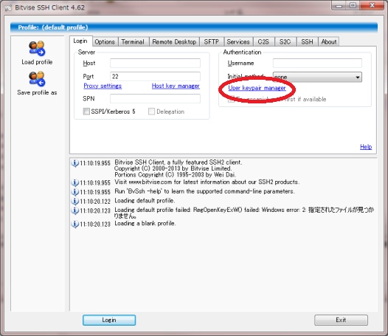This screenshot has width=388, height=336.
Task: Switch to the Services tab
Action: 238,42
